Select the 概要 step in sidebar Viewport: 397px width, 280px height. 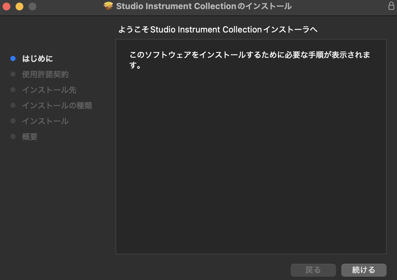coord(30,137)
